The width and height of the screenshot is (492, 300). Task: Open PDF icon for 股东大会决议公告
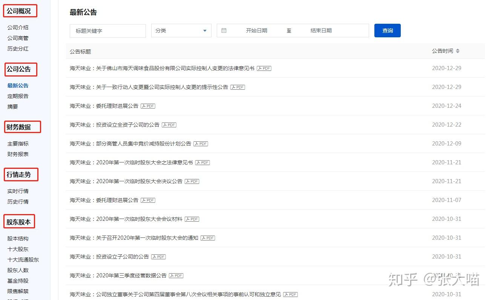click(x=192, y=181)
